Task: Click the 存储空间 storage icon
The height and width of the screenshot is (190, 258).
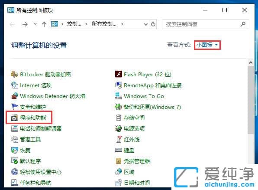Action: point(119,118)
